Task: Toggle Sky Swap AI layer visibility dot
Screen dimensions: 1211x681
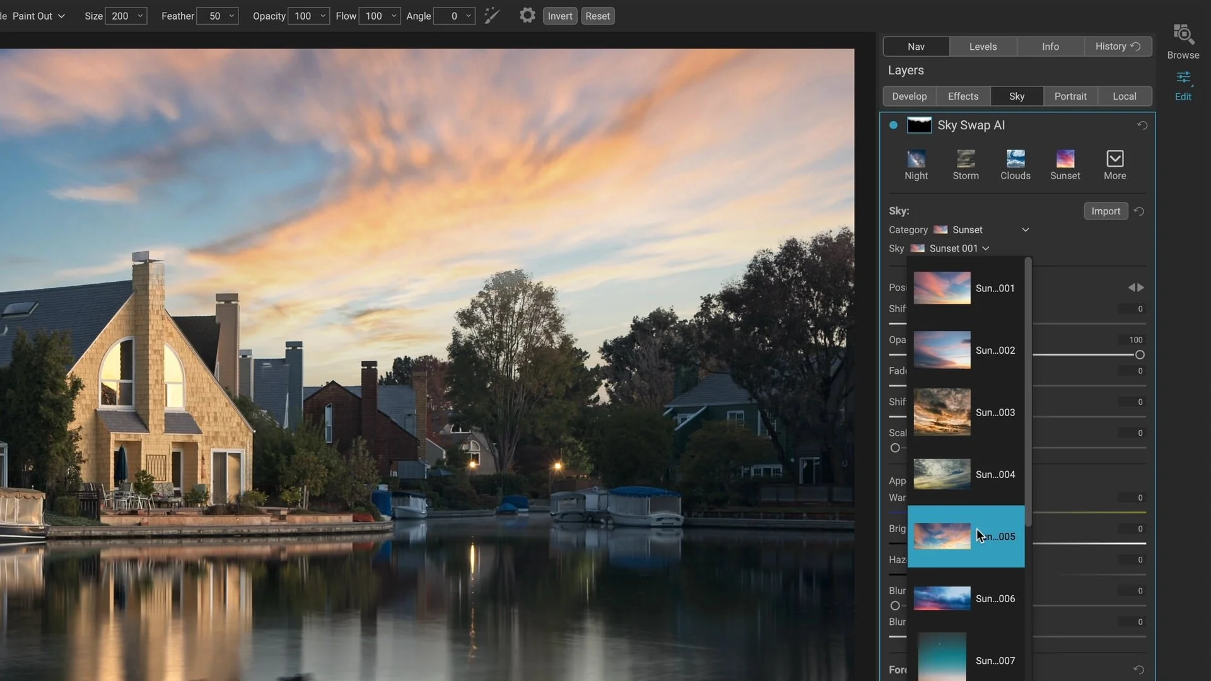Action: [893, 125]
